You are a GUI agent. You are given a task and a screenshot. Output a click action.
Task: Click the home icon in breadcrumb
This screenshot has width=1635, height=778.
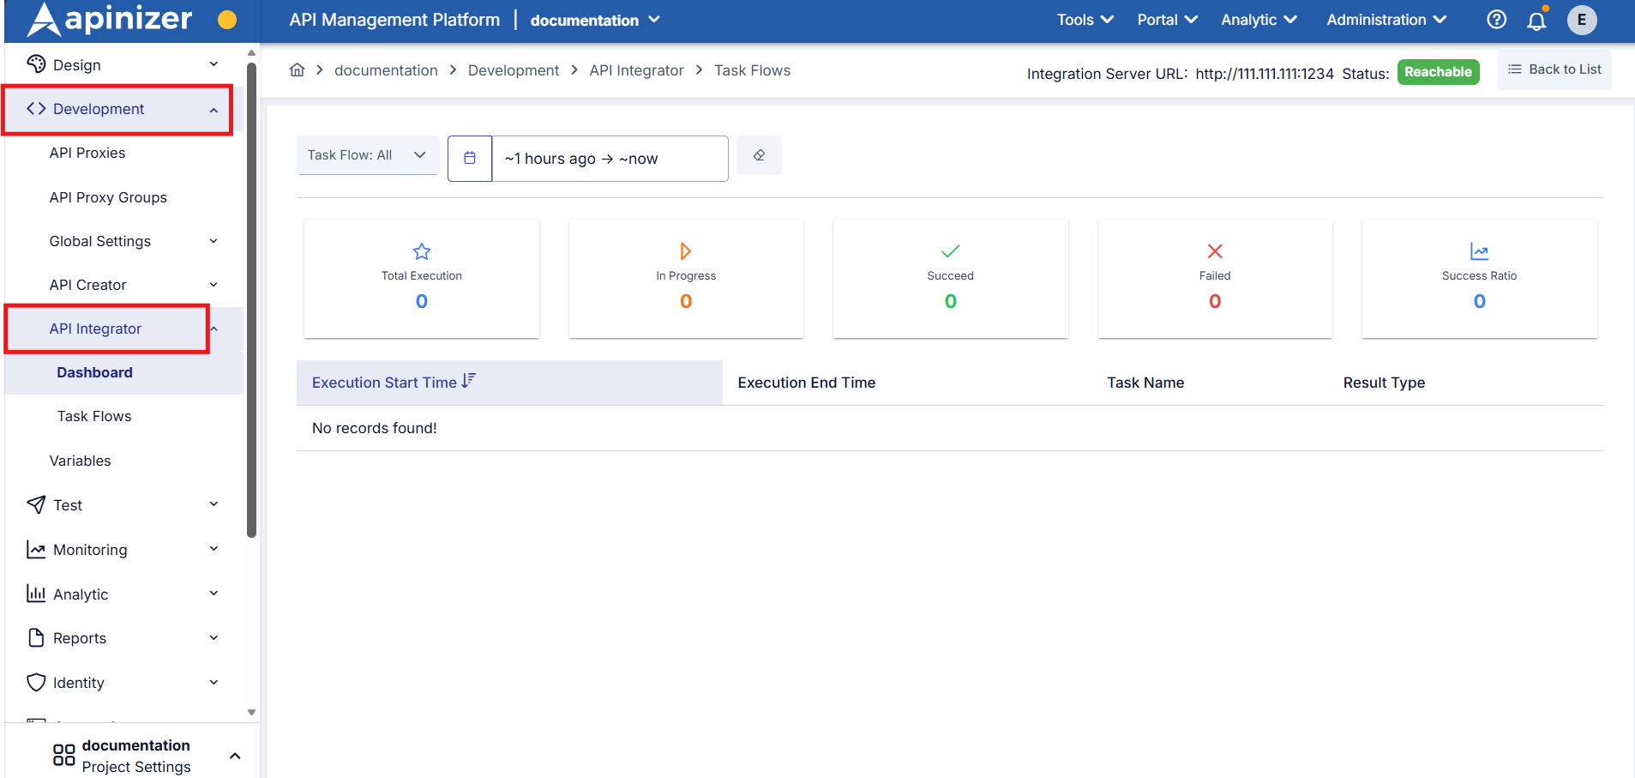click(x=297, y=70)
